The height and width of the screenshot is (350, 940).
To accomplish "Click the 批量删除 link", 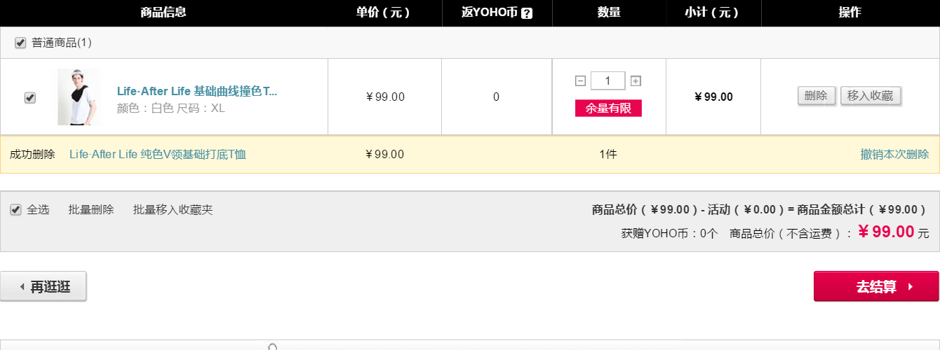I will tap(91, 209).
